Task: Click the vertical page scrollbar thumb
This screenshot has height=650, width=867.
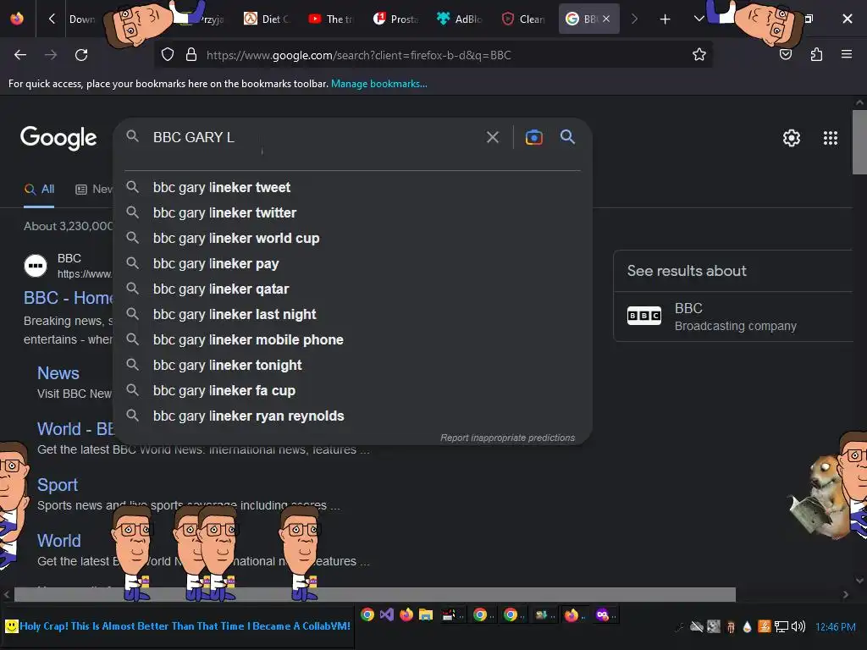Action: (859, 142)
